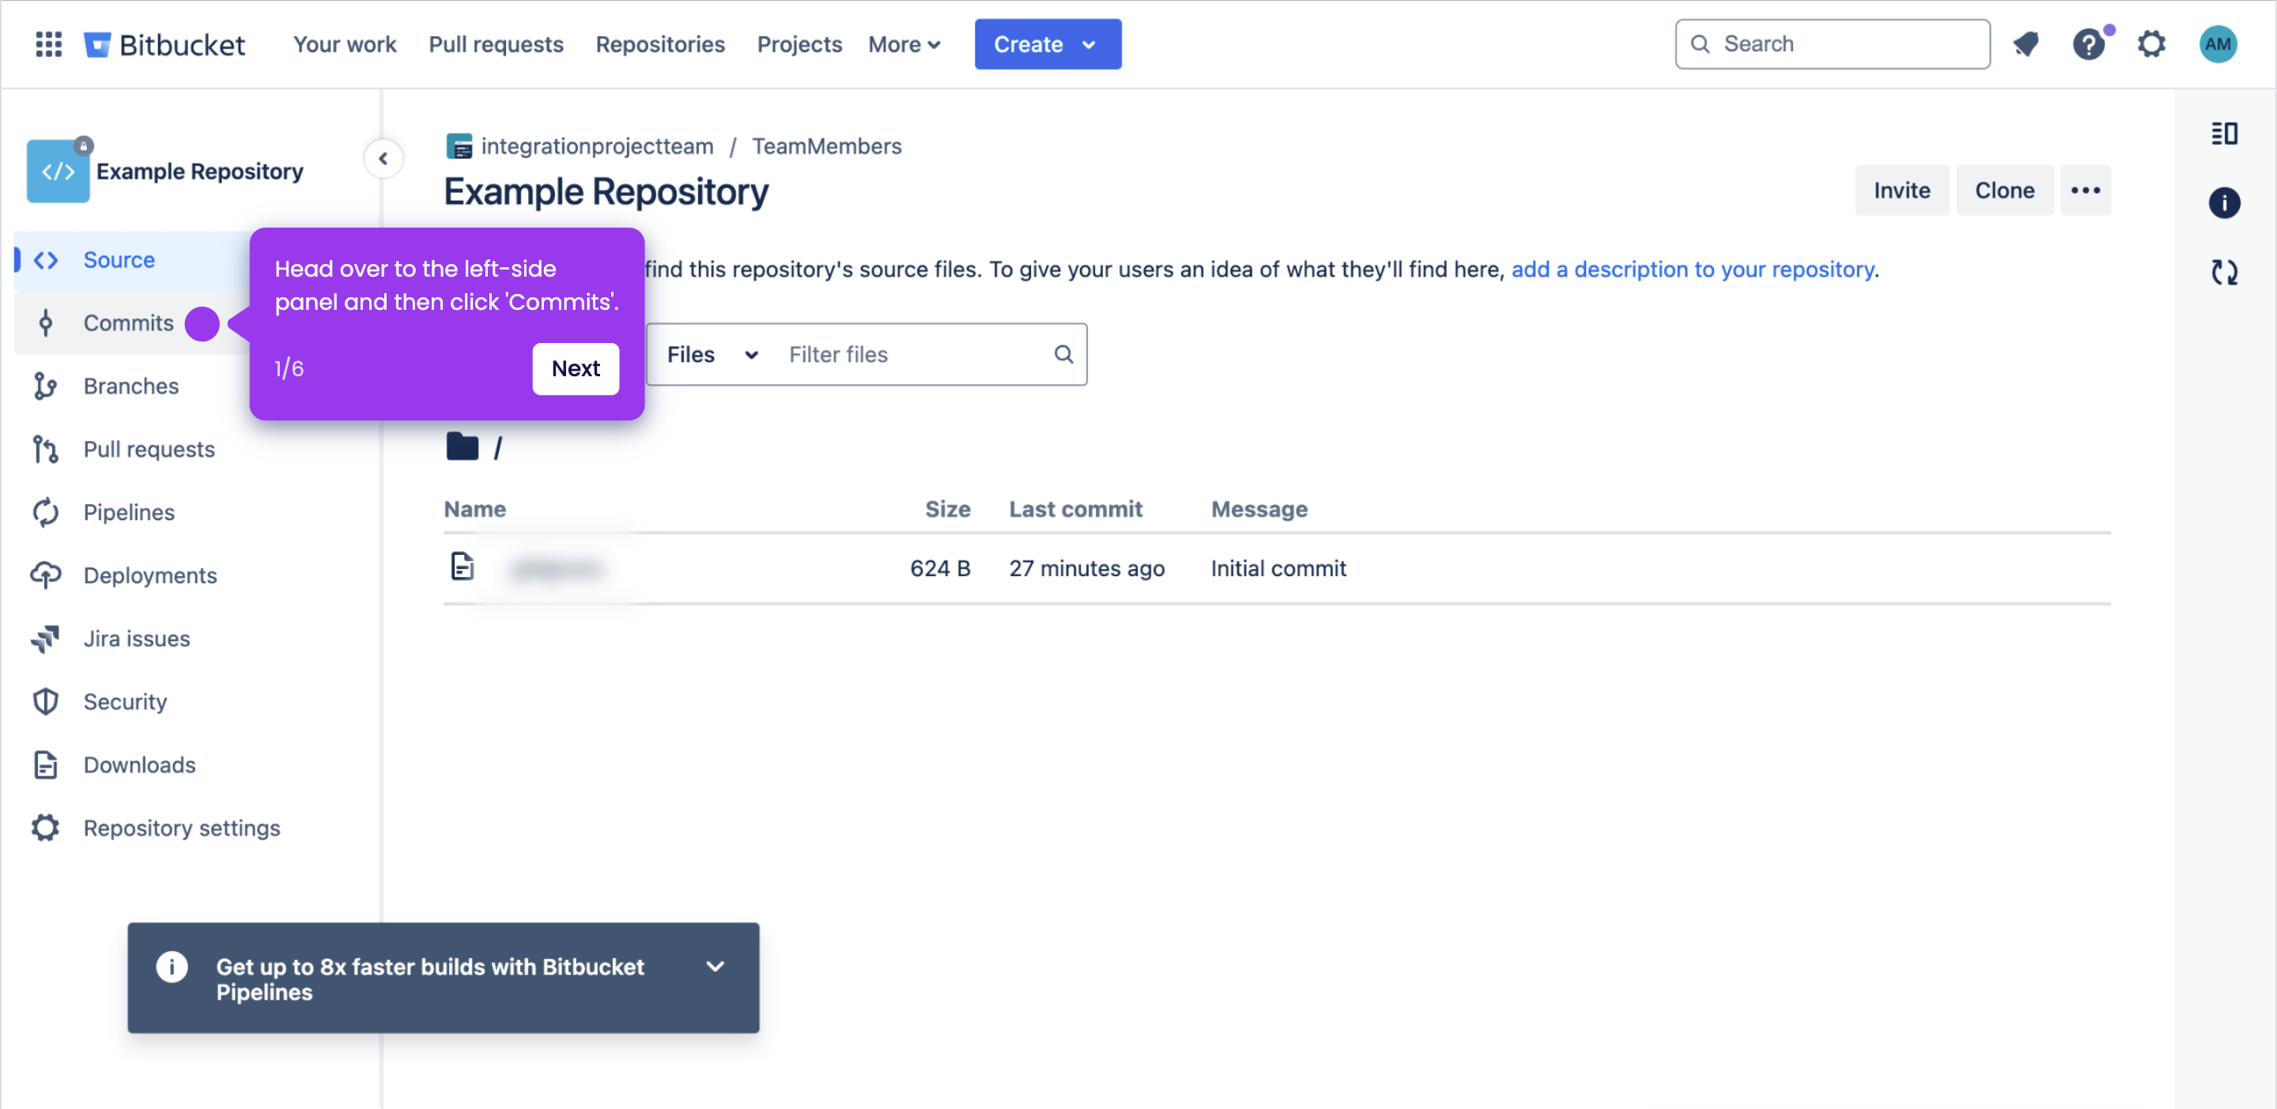Click the Bitbucket logo

coord(164,44)
